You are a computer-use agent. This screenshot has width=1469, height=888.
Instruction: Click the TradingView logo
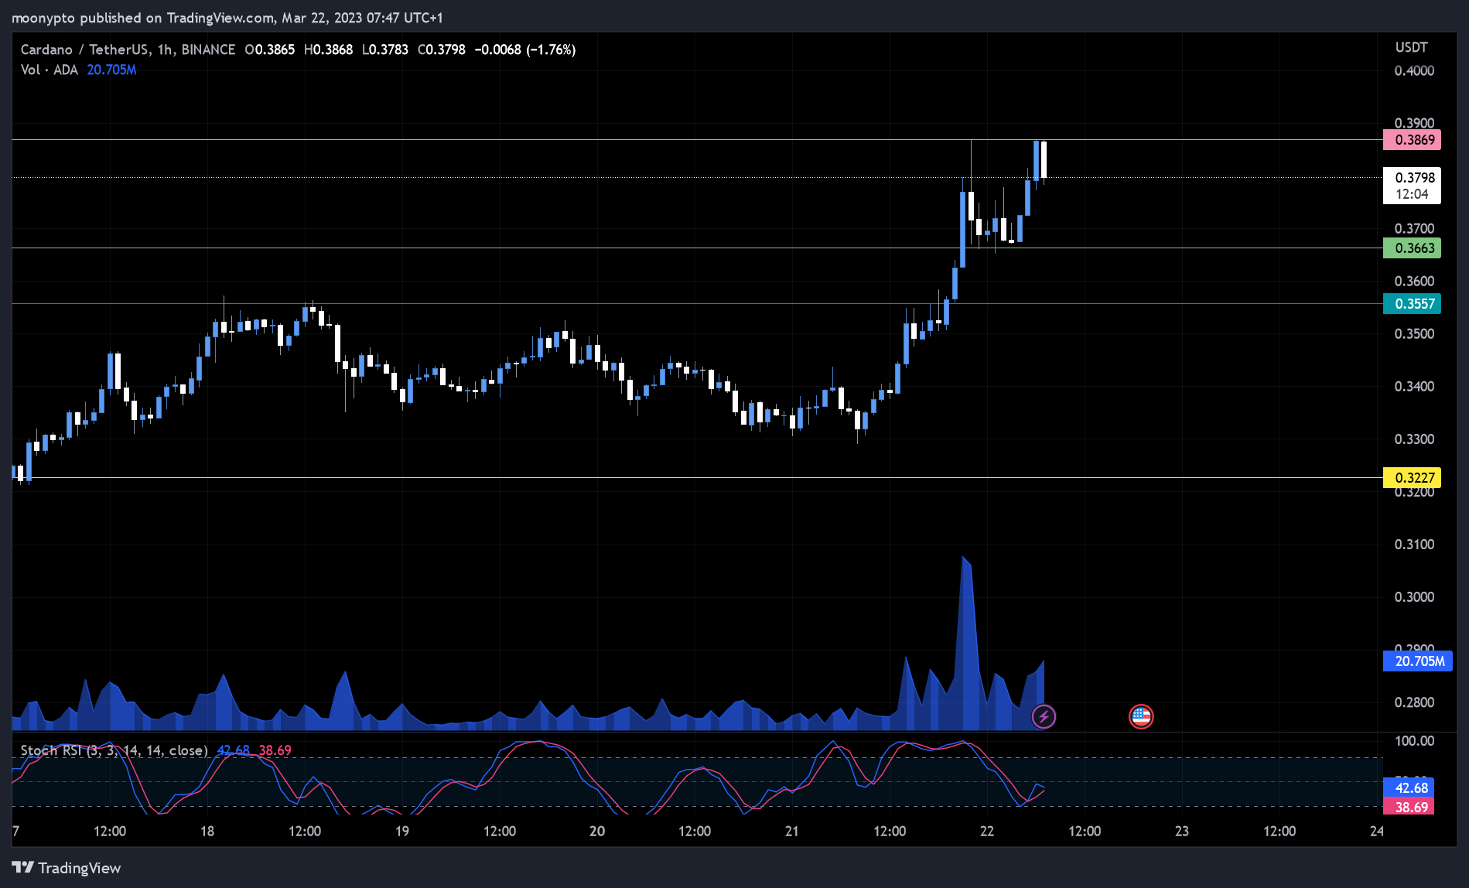(67, 868)
